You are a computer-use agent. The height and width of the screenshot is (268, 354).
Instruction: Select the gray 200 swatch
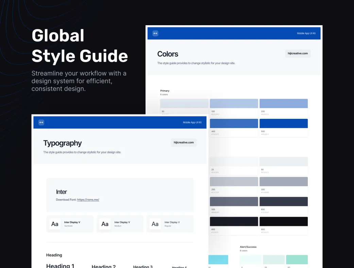pos(234,182)
